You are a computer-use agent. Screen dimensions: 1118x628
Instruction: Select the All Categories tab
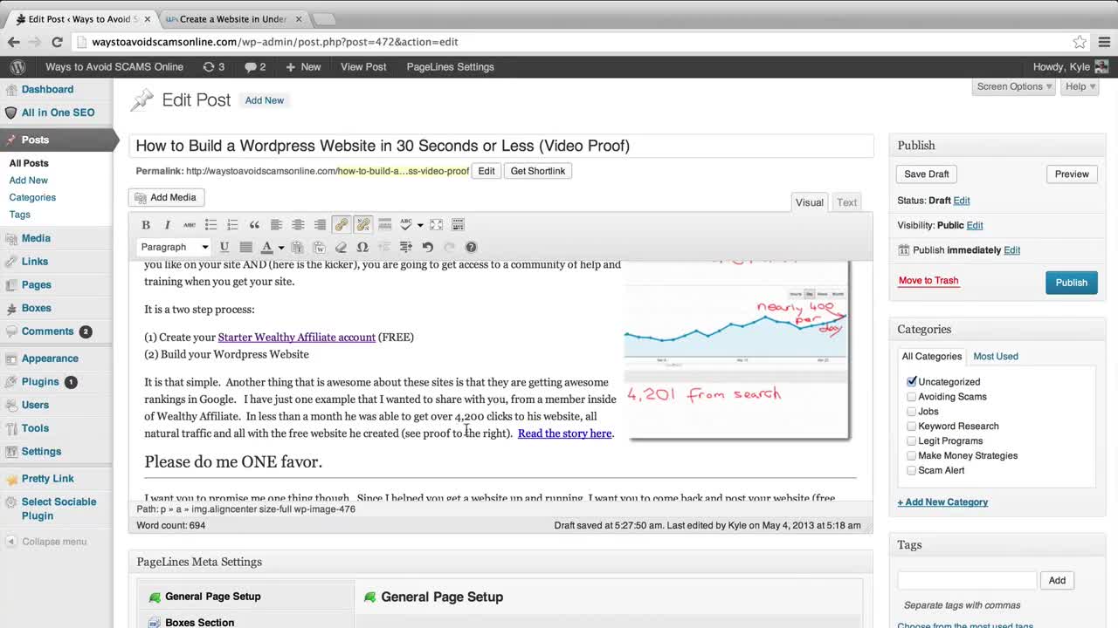point(931,356)
